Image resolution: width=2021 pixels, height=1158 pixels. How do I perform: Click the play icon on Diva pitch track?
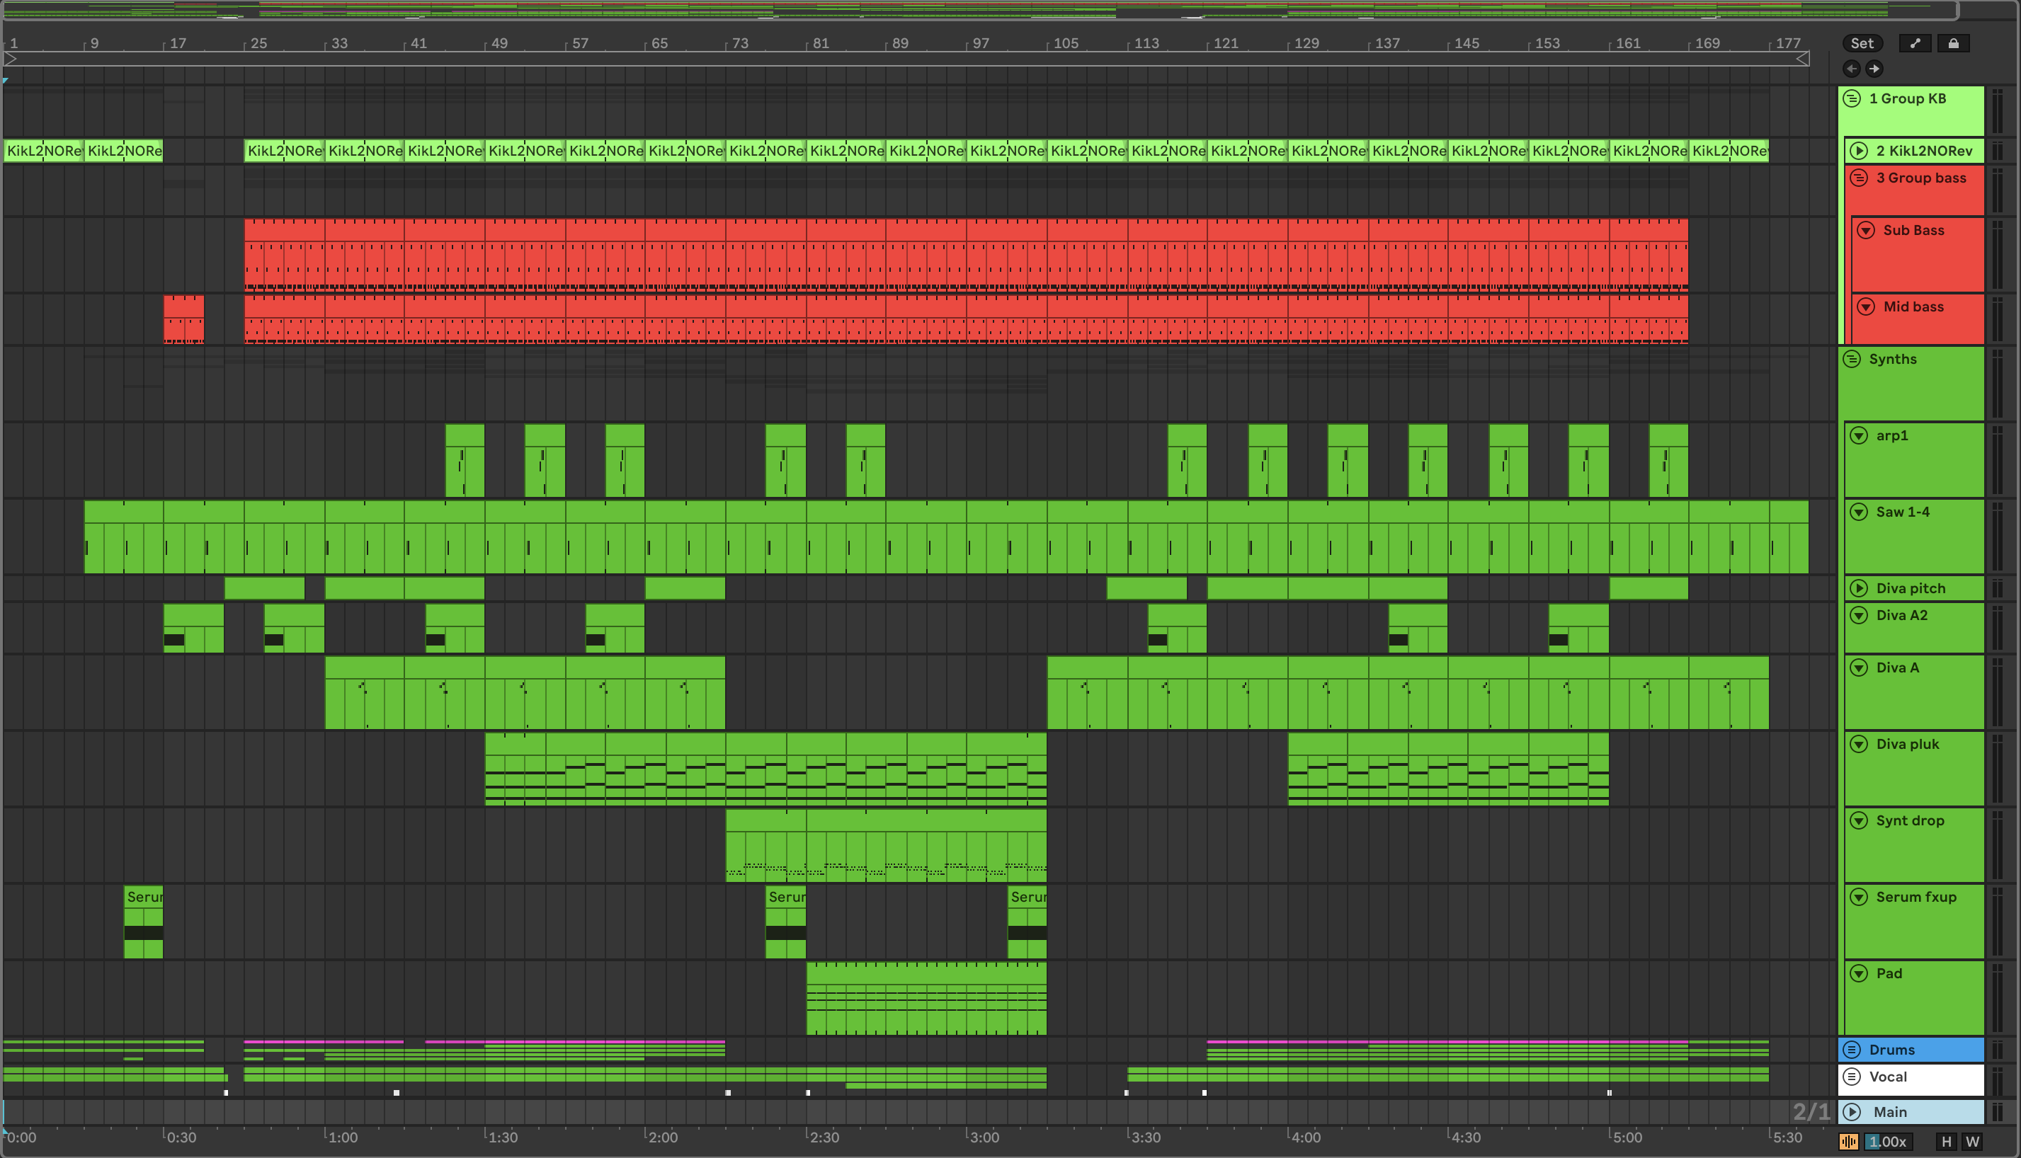pos(1859,587)
